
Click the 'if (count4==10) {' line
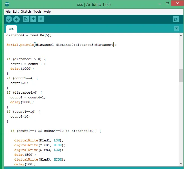click(x=23, y=112)
